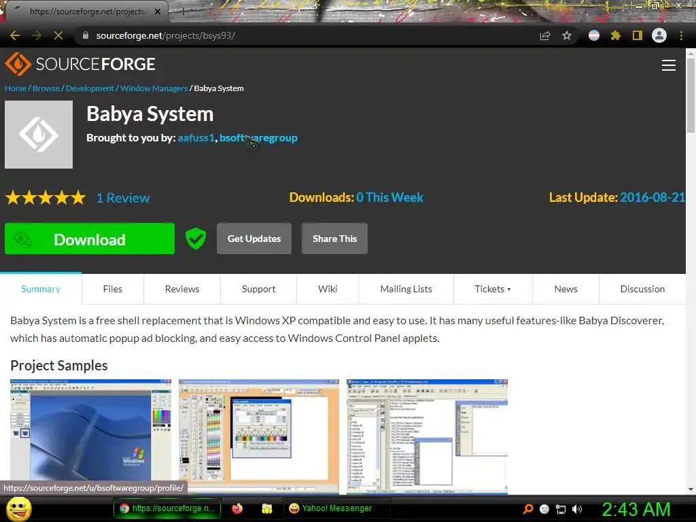Close the sourceforge.net browser tab
696x522 pixels.
(x=158, y=12)
